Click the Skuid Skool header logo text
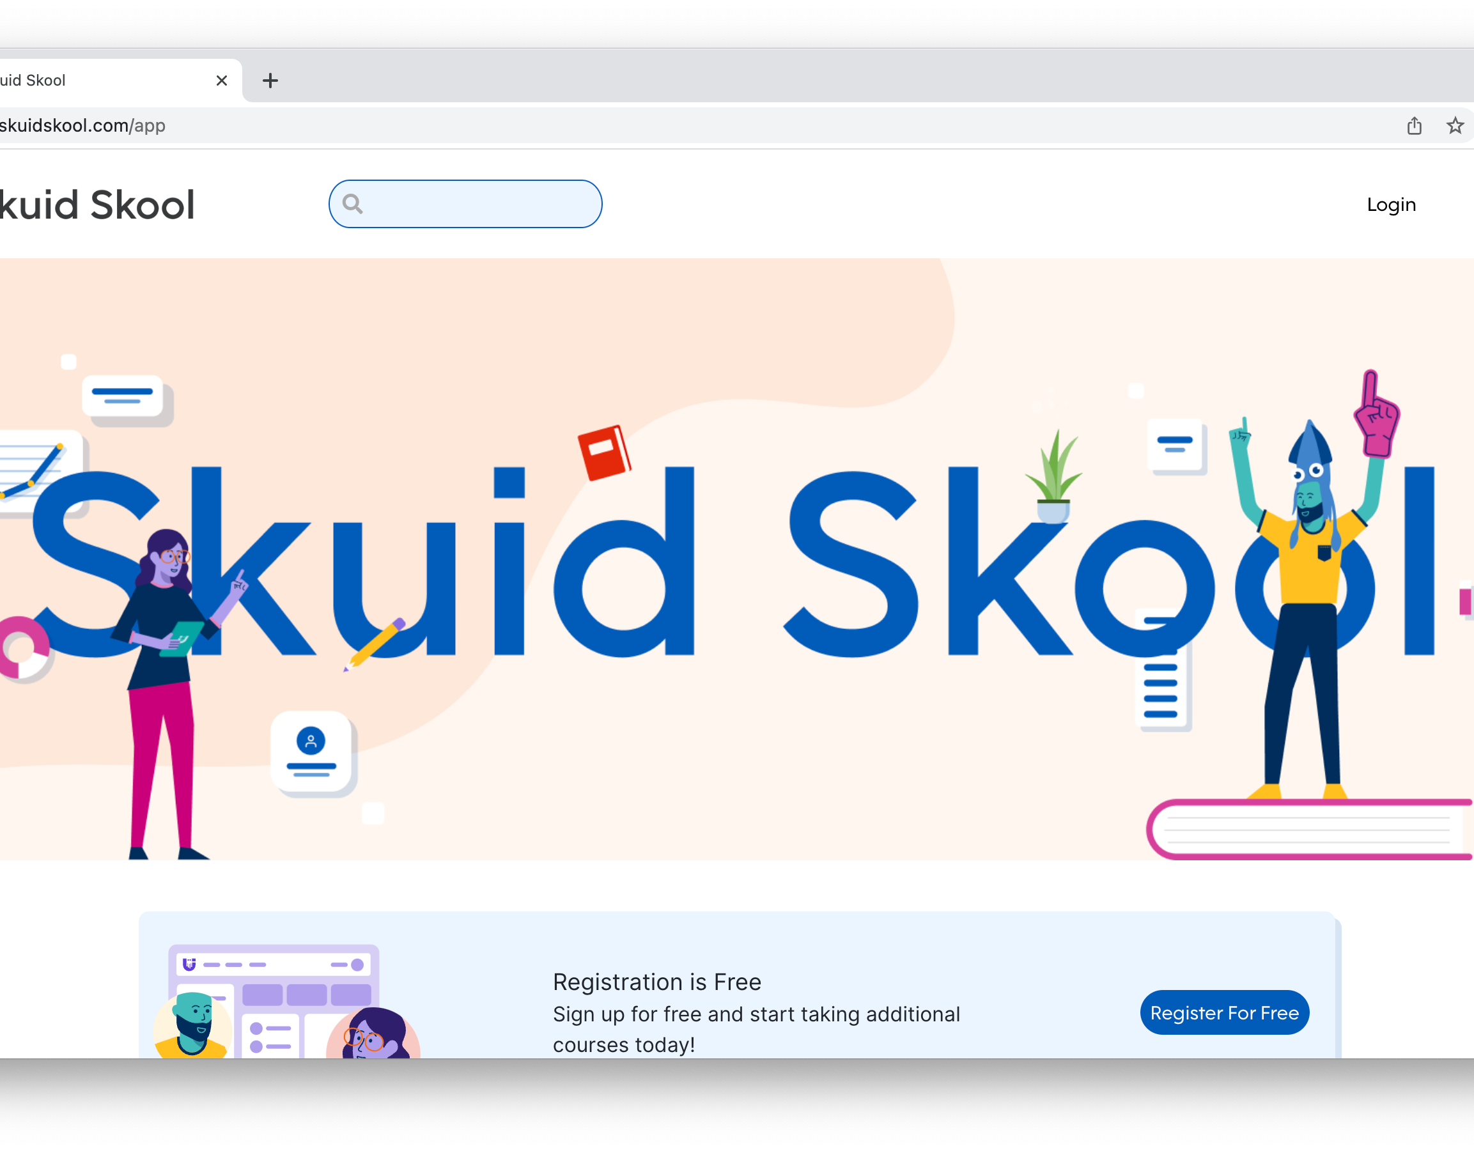The height and width of the screenshot is (1153, 1474). tap(97, 205)
